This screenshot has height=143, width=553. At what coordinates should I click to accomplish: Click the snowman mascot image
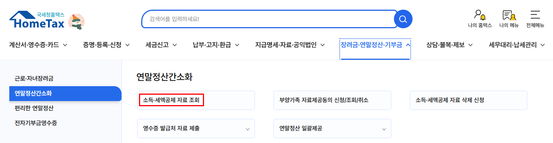click(x=76, y=21)
